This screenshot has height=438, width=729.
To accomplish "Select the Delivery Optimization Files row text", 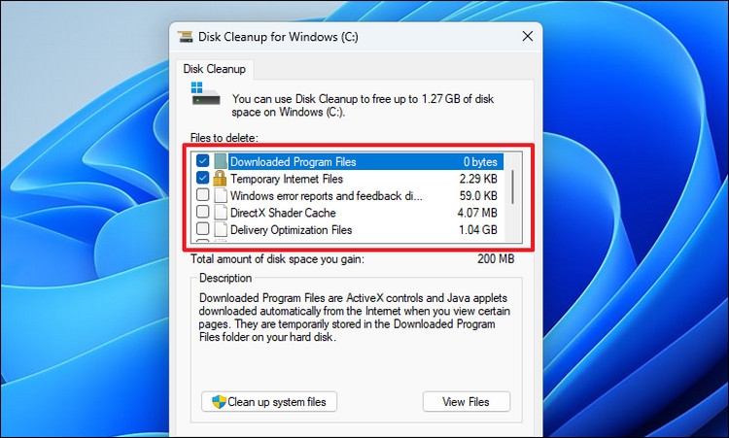I will pyautogui.click(x=291, y=230).
